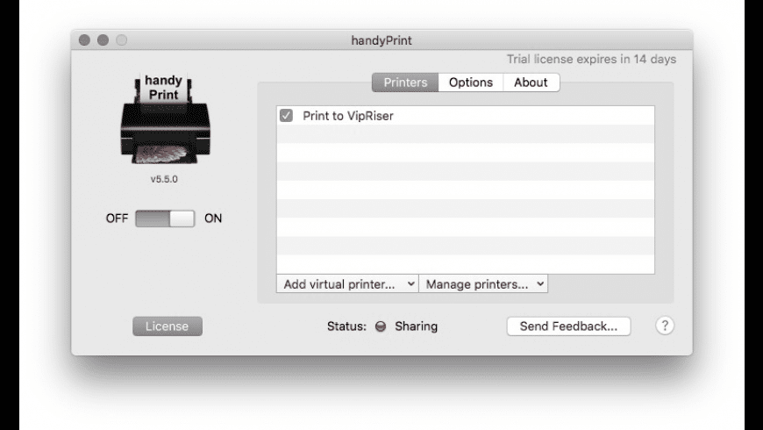Open the Options tab
Viewport: 763px width, 430px height.
(471, 82)
